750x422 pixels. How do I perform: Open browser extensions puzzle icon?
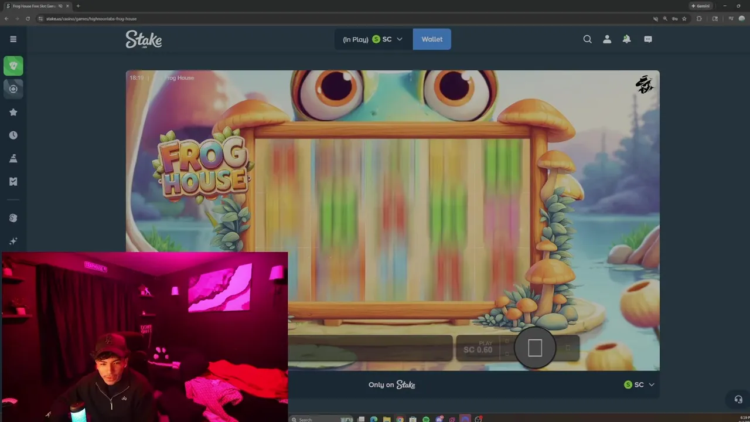pos(699,19)
